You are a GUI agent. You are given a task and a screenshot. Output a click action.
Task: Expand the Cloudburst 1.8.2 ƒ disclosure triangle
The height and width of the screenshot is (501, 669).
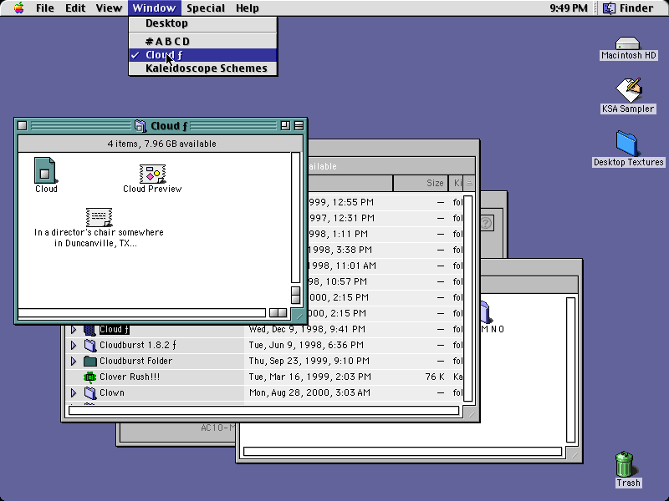(74, 345)
